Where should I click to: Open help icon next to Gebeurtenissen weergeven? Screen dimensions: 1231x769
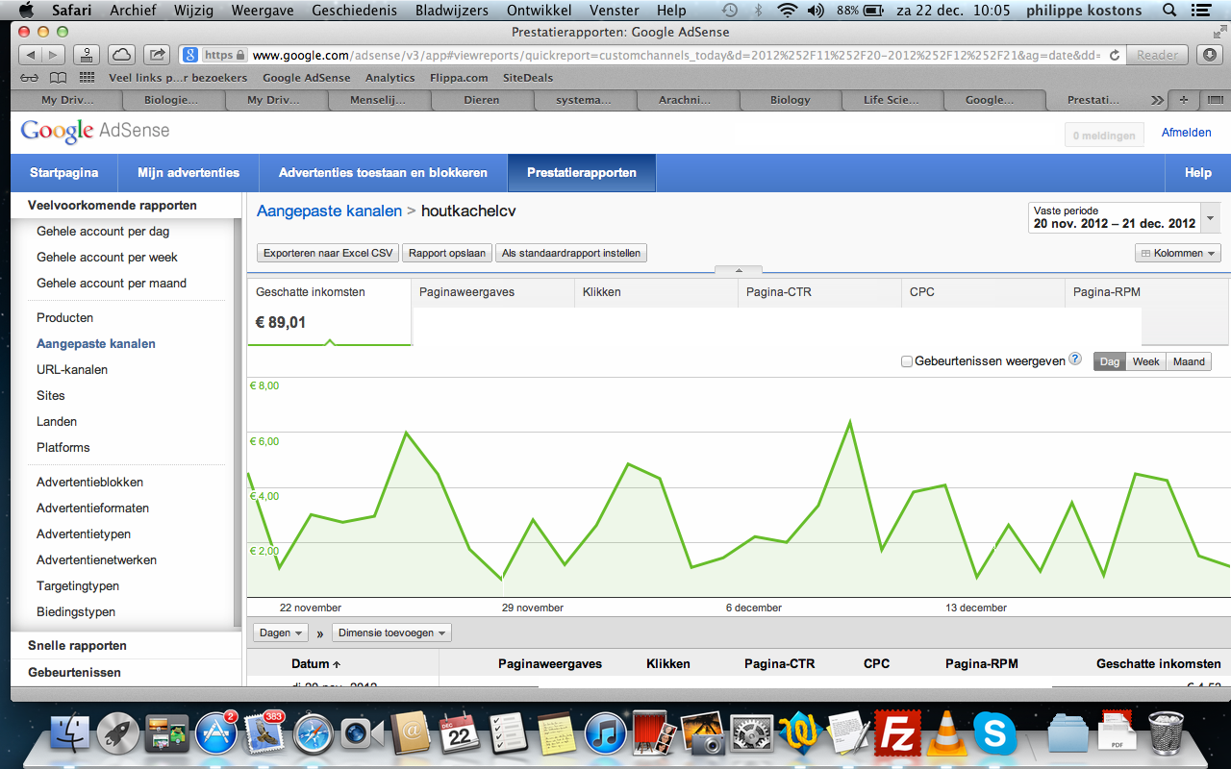coord(1075,360)
